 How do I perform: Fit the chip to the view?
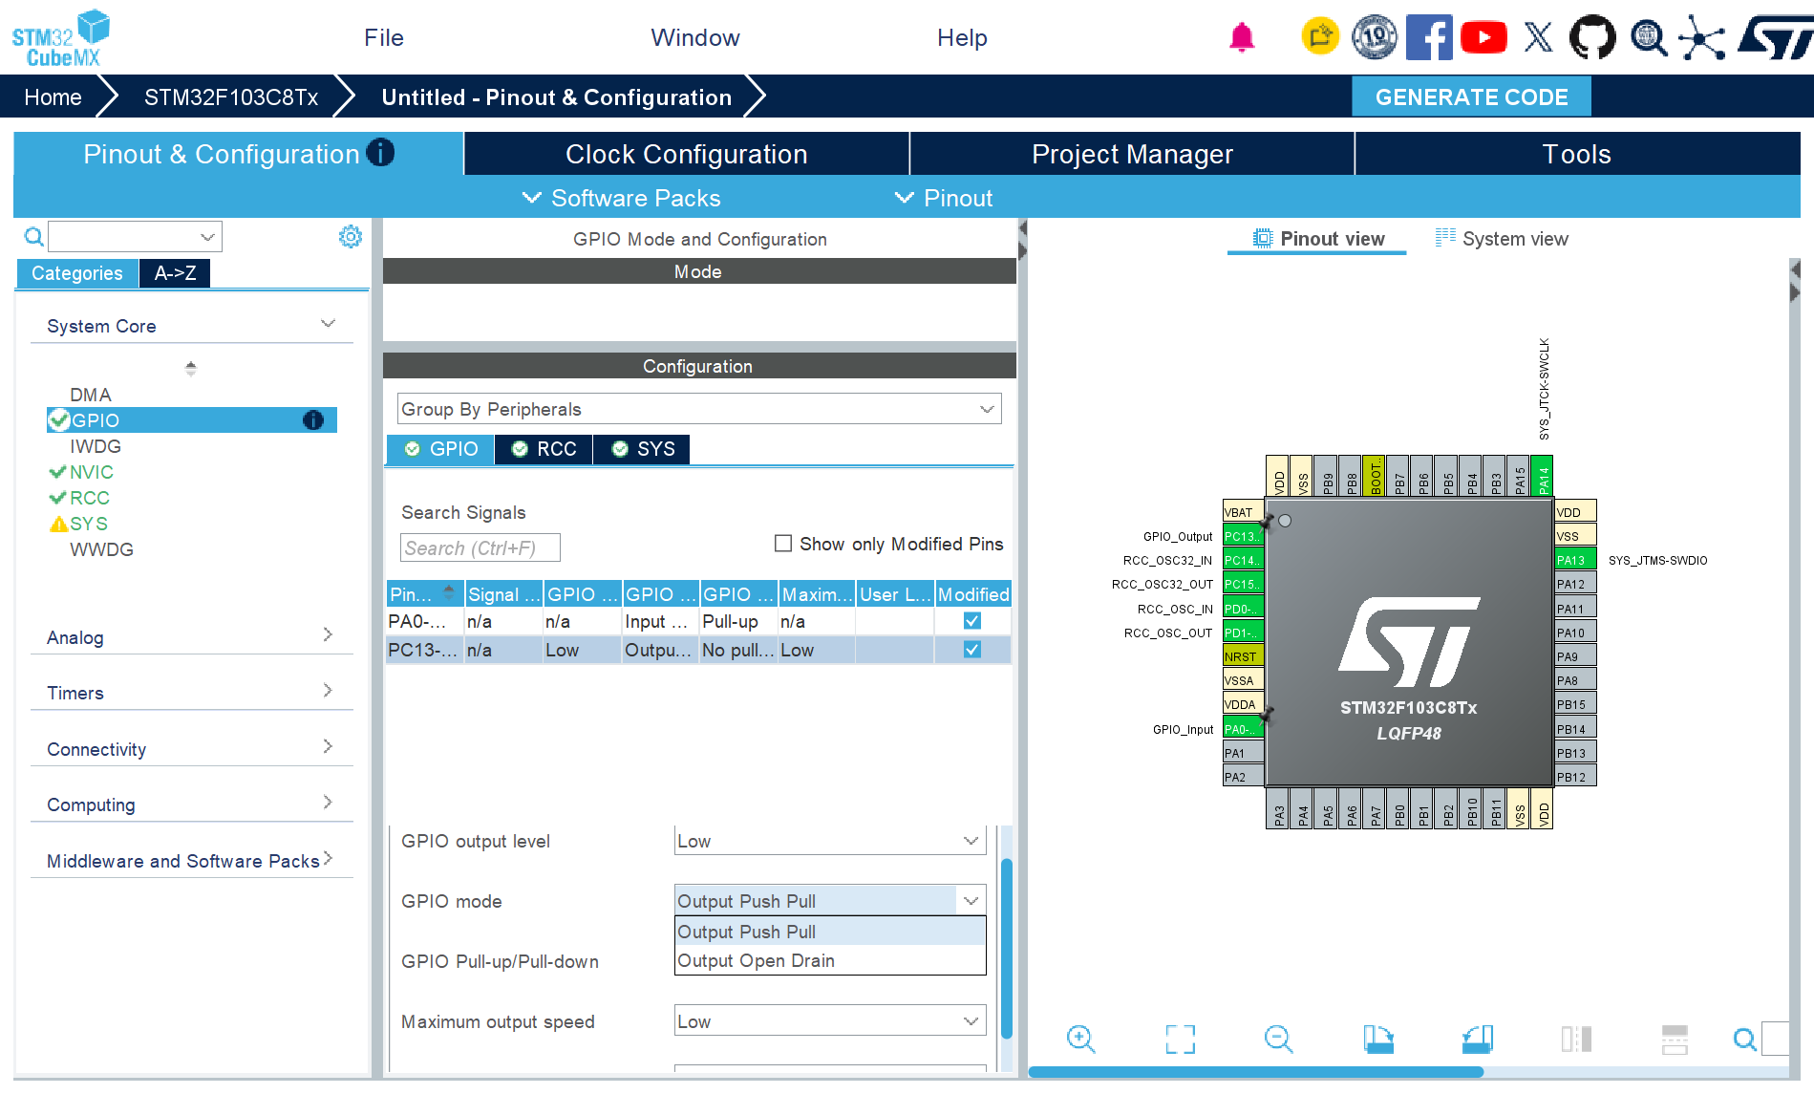[1181, 1039]
